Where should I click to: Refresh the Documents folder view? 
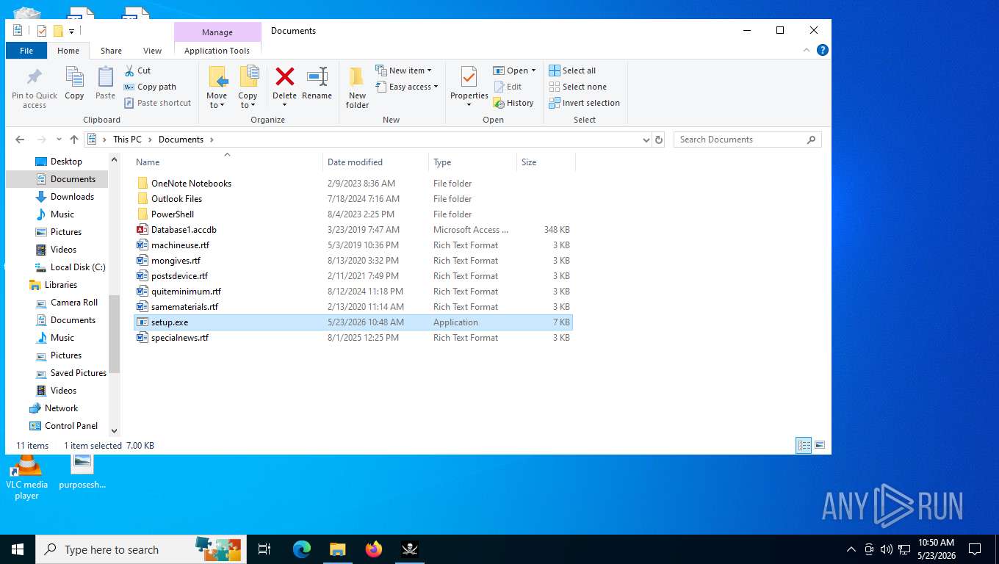(659, 140)
